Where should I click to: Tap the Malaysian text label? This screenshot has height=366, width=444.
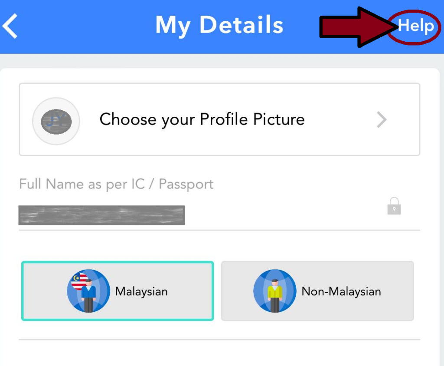pyautogui.click(x=141, y=292)
